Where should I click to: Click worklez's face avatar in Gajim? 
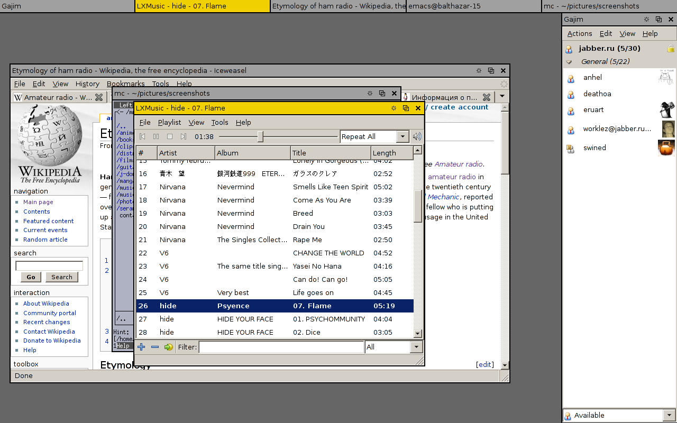pos(669,129)
